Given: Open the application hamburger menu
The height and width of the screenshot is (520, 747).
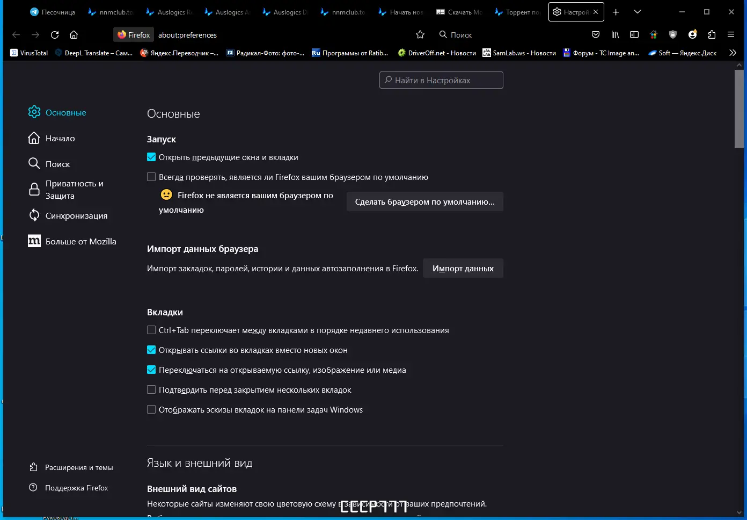Looking at the screenshot, I should 731,34.
